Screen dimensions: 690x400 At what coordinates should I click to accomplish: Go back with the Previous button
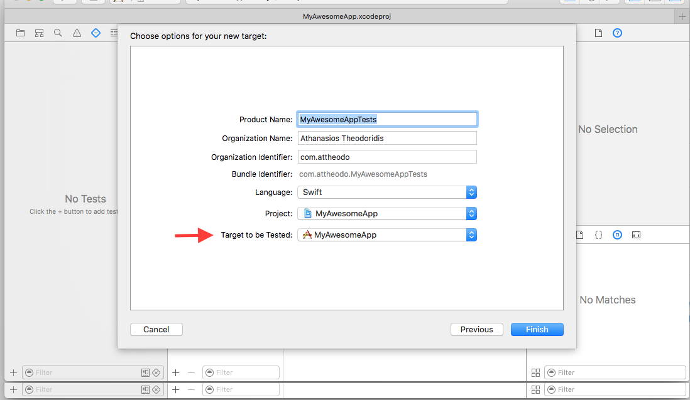[476, 330]
